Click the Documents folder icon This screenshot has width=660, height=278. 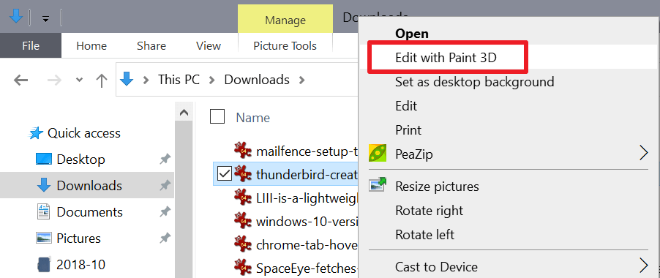click(x=44, y=212)
